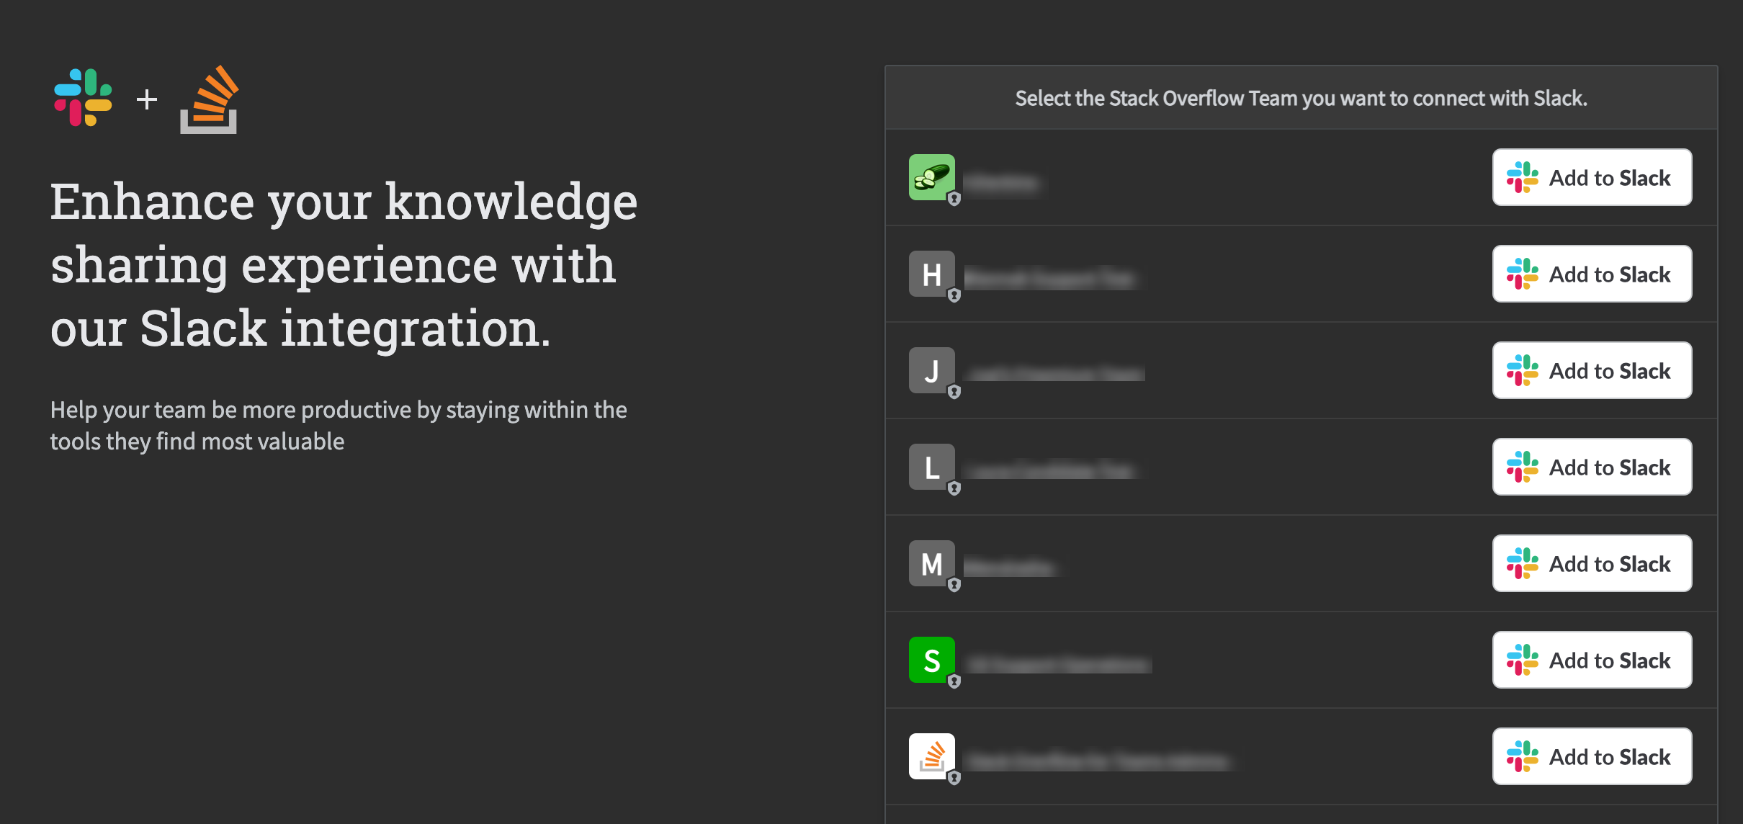Select the J team avatar
The height and width of the screenshot is (824, 1743).
[931, 370]
